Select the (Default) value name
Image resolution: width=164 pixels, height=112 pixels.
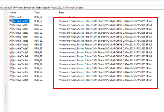point(18,17)
